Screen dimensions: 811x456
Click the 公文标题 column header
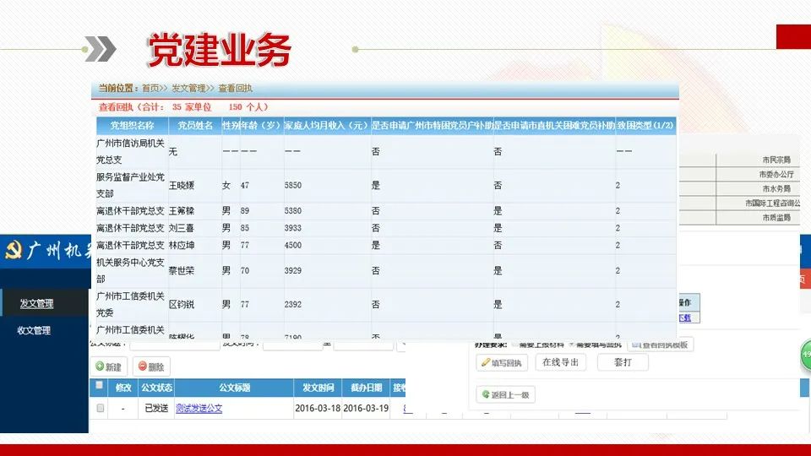pos(234,388)
